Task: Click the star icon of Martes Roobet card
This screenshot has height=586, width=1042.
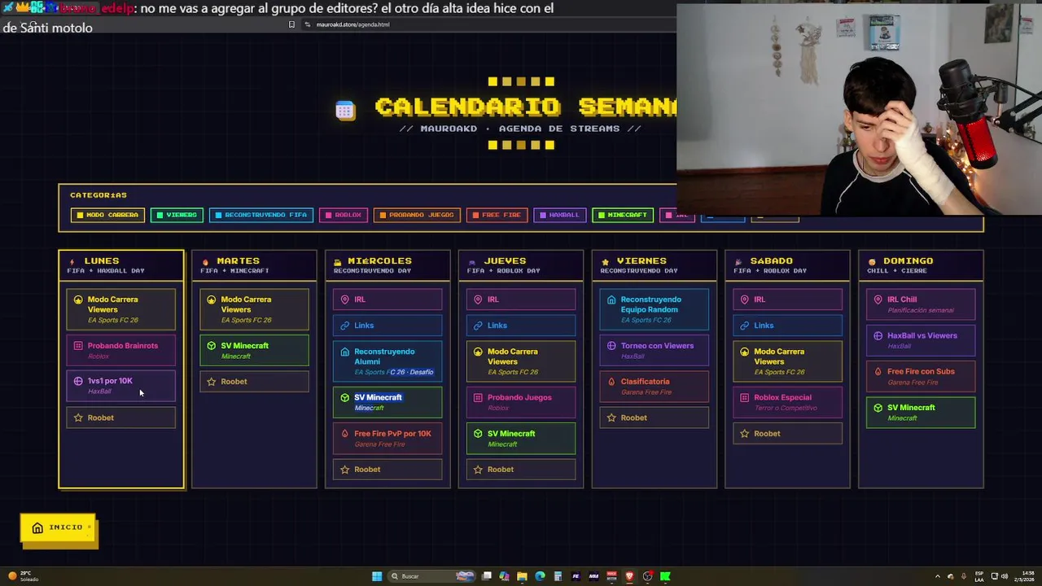Action: point(212,382)
